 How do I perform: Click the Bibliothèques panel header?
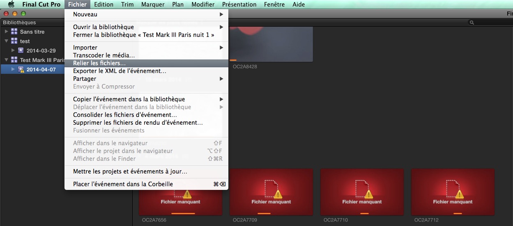pyautogui.click(x=19, y=23)
